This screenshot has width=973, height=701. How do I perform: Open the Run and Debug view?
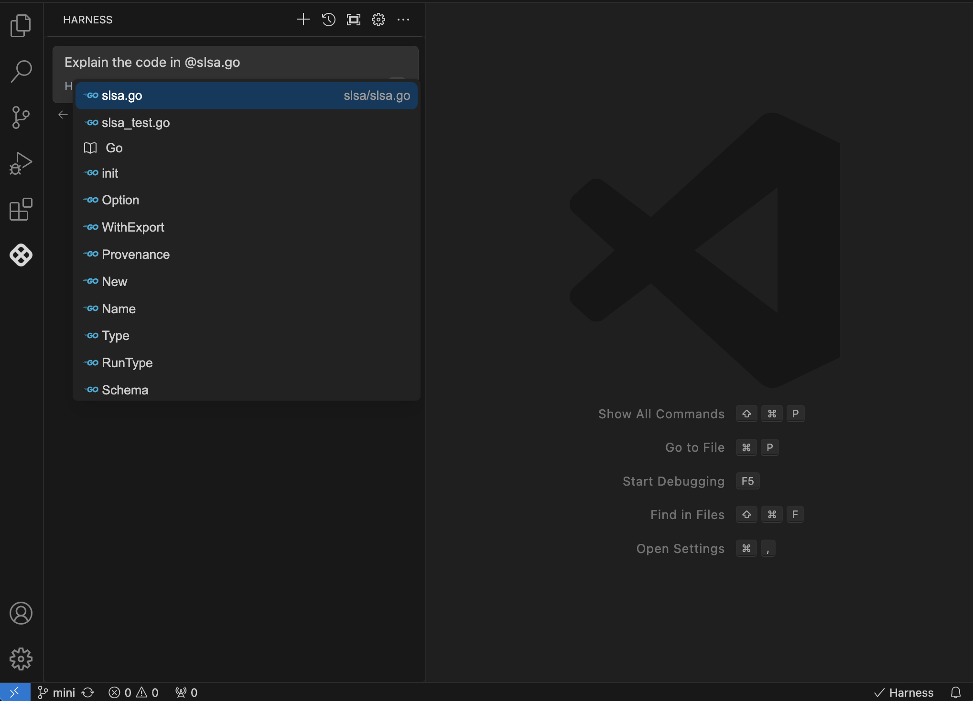coord(21,163)
